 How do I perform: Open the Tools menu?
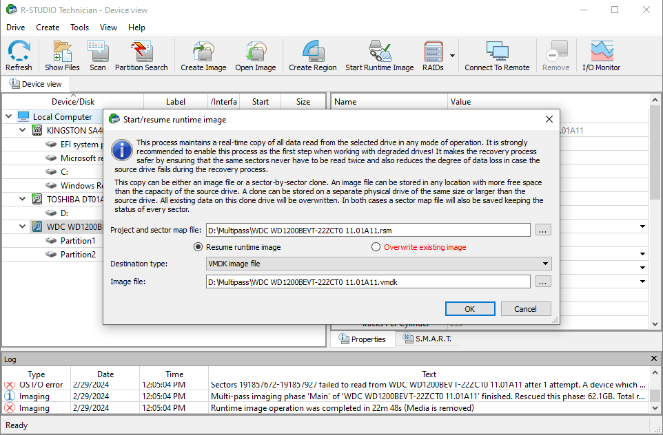pyautogui.click(x=79, y=28)
